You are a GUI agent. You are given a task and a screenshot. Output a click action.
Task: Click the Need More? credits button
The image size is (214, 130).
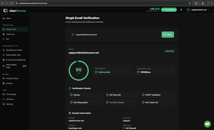169,10
